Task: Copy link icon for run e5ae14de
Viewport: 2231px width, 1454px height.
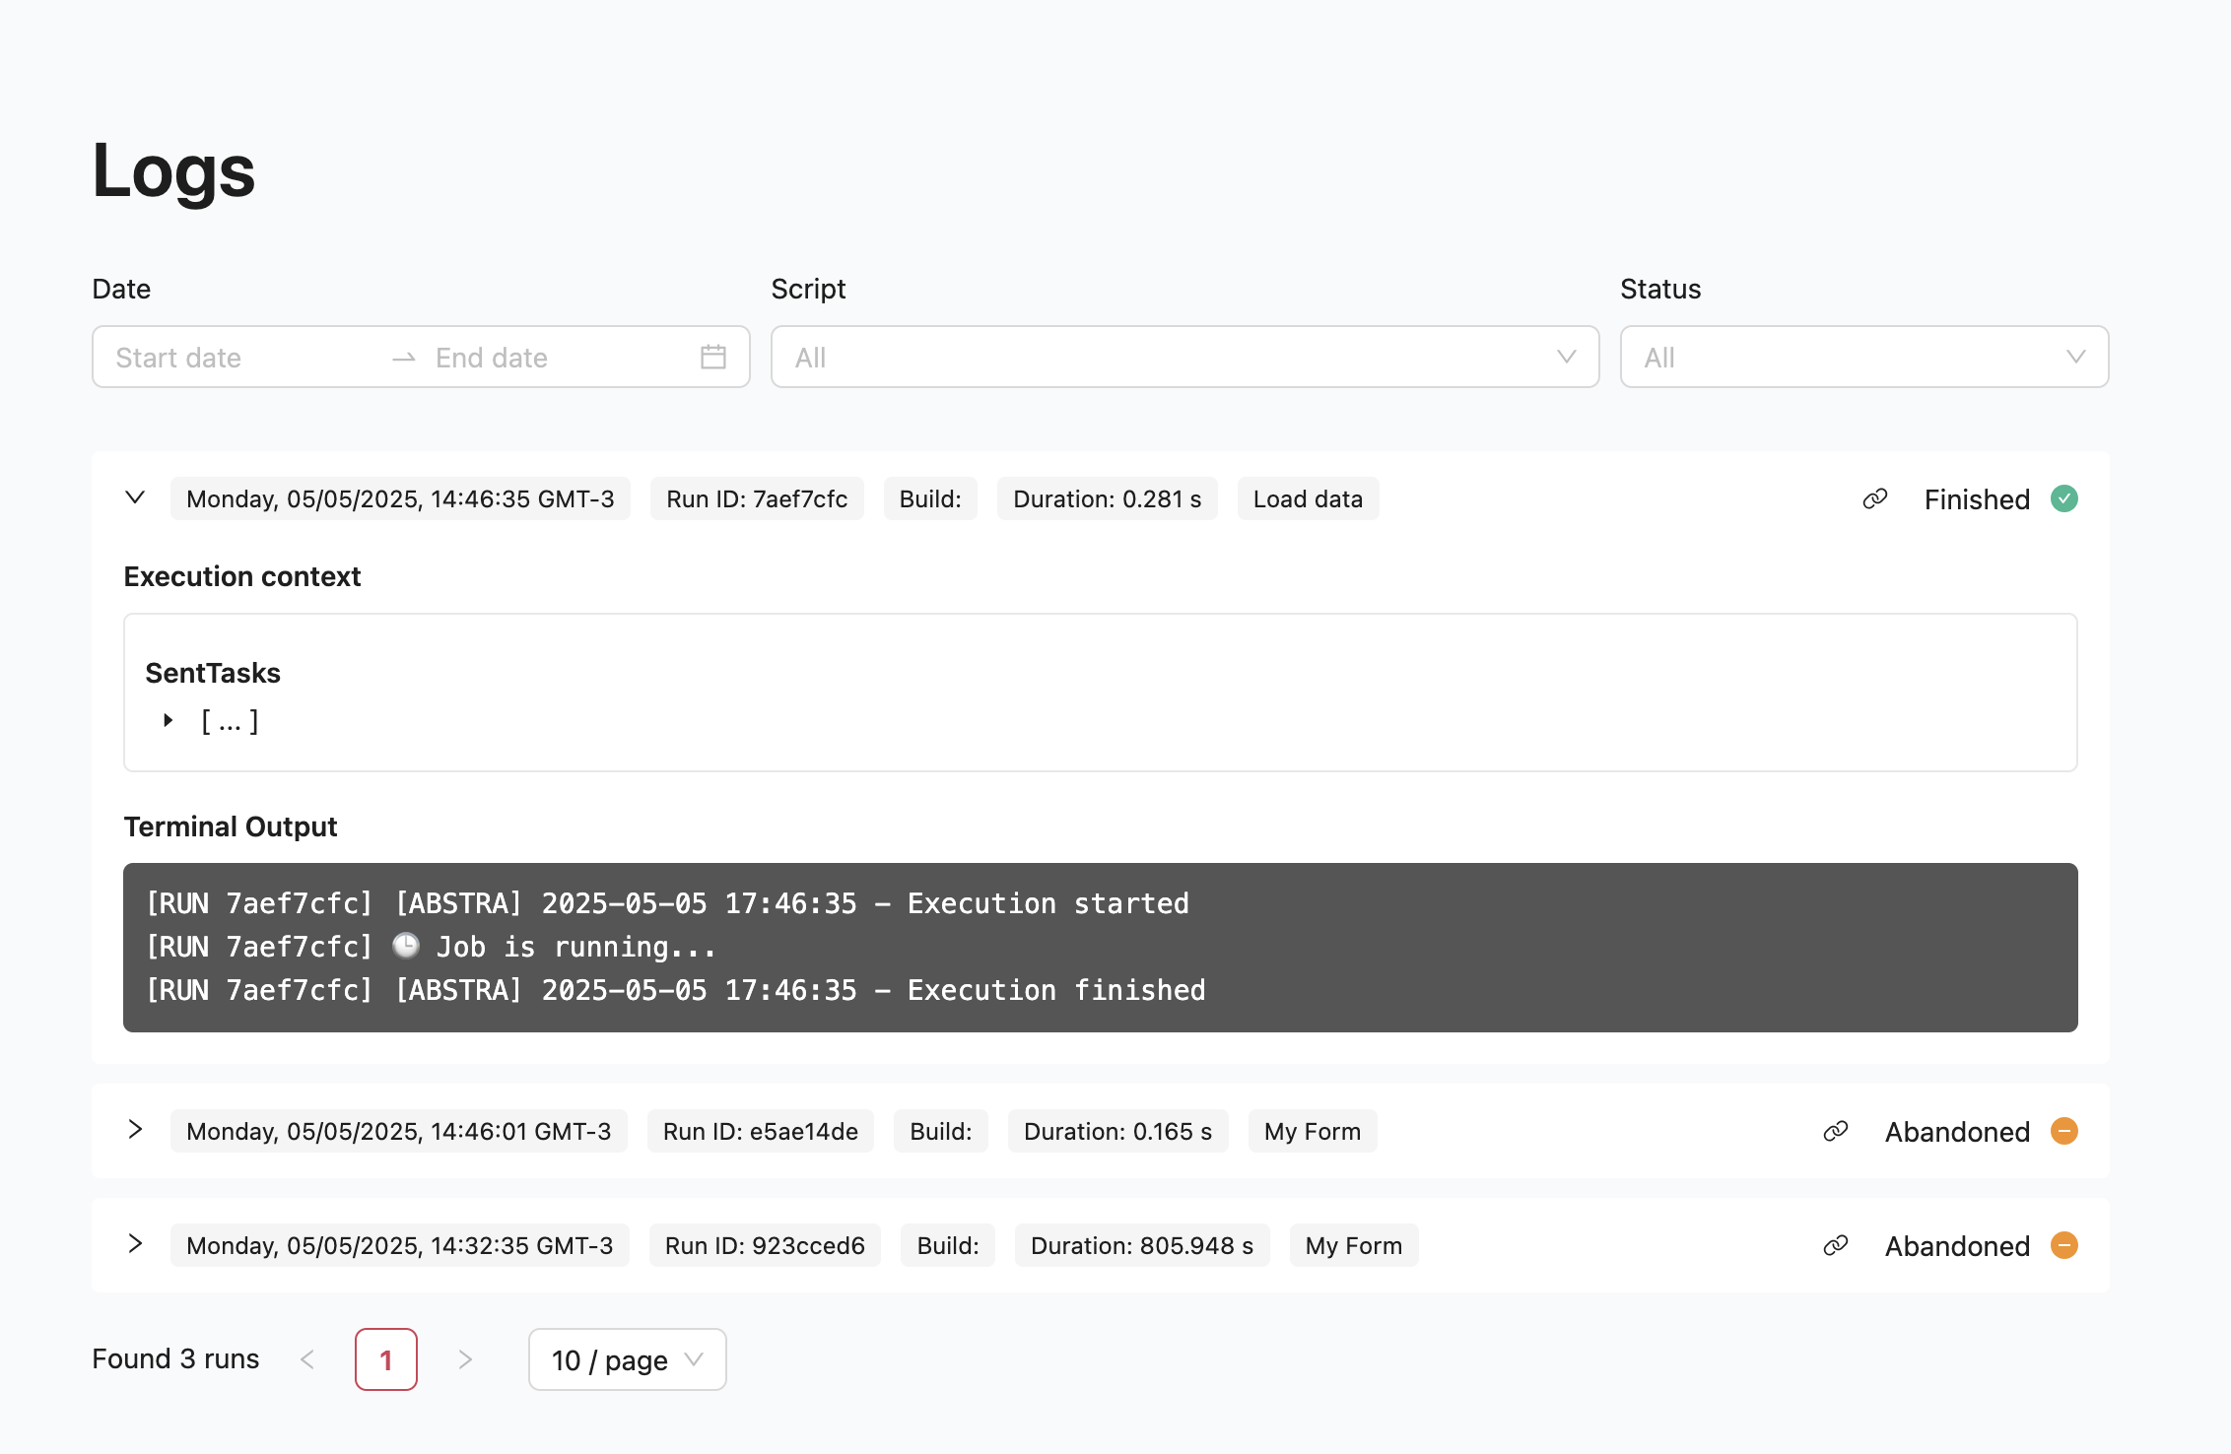Action: click(x=1835, y=1132)
